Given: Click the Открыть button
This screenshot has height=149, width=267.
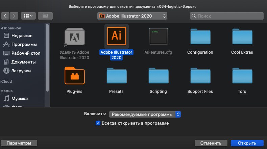Looking at the screenshot, I should pyautogui.click(x=247, y=143).
